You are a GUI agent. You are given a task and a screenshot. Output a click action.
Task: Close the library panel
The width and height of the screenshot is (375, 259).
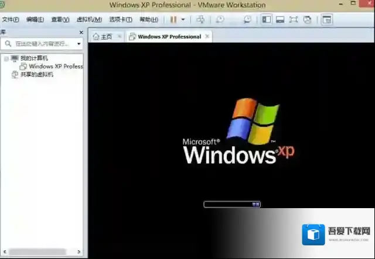tap(80, 32)
